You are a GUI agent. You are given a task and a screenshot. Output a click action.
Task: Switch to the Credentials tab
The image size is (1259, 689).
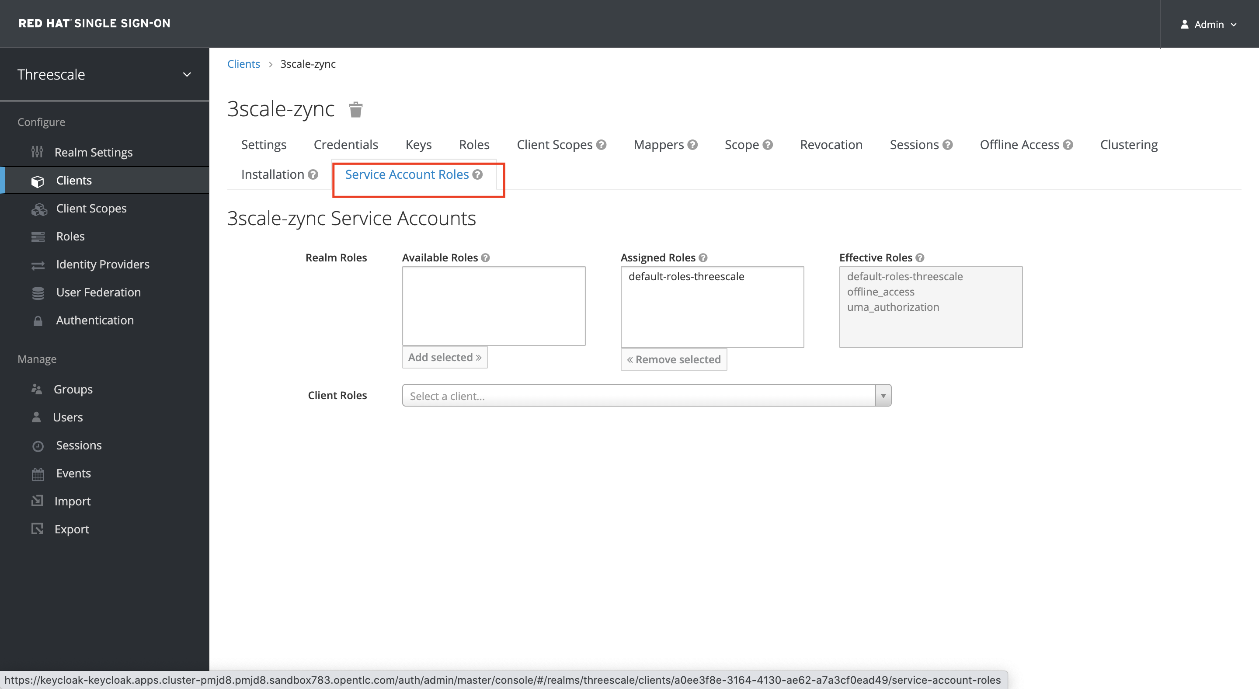pos(346,144)
